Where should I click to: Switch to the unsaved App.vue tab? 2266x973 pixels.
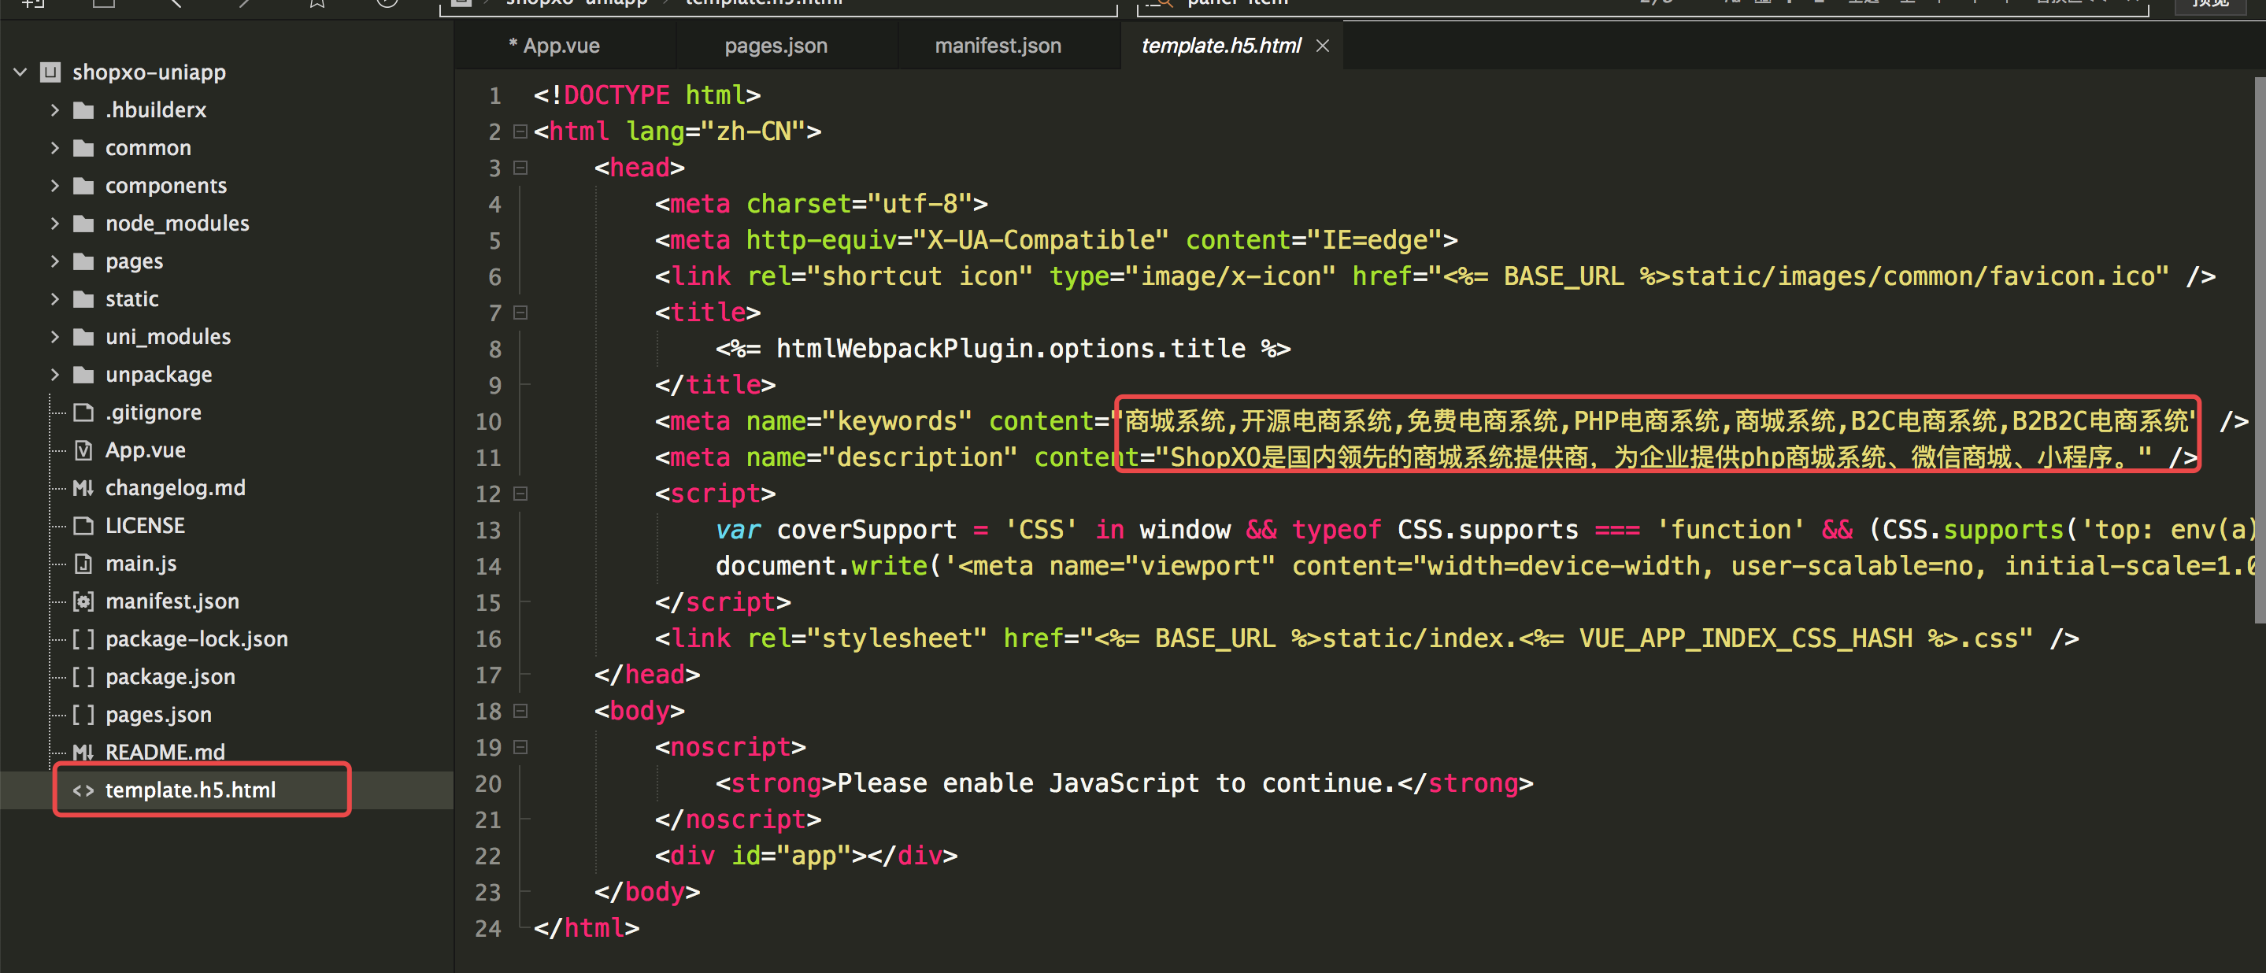tap(554, 46)
